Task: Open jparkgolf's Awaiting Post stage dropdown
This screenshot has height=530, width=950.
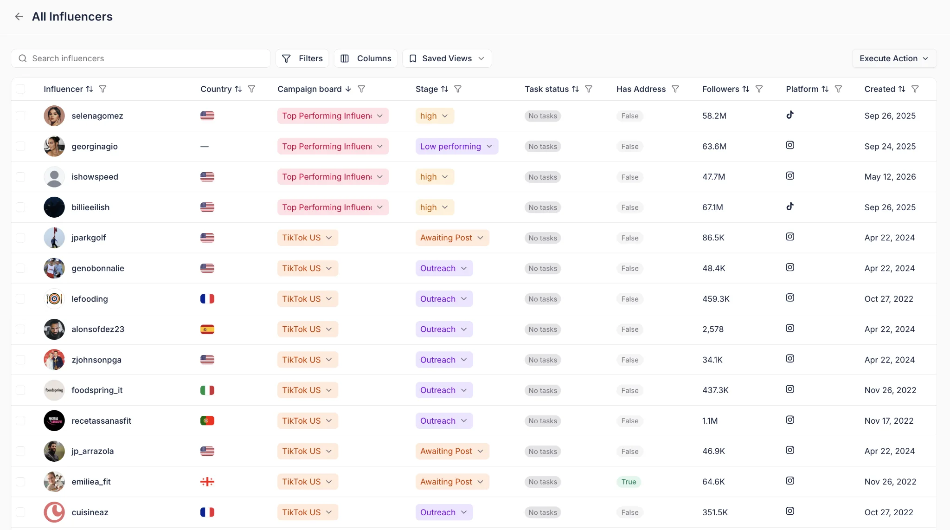Action: pos(452,238)
